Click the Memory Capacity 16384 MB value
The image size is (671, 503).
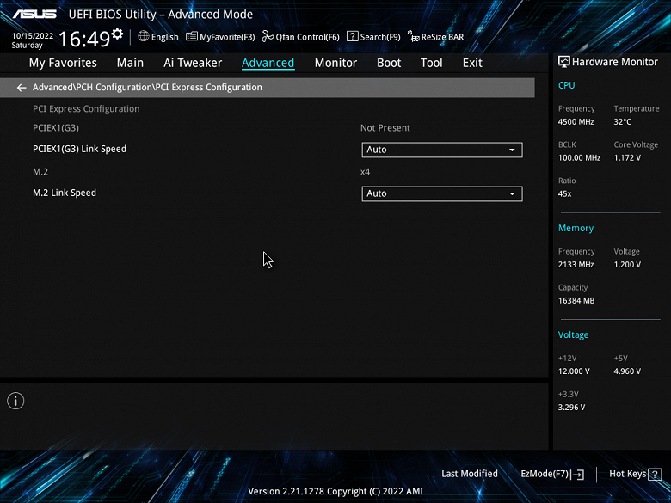[x=576, y=301]
